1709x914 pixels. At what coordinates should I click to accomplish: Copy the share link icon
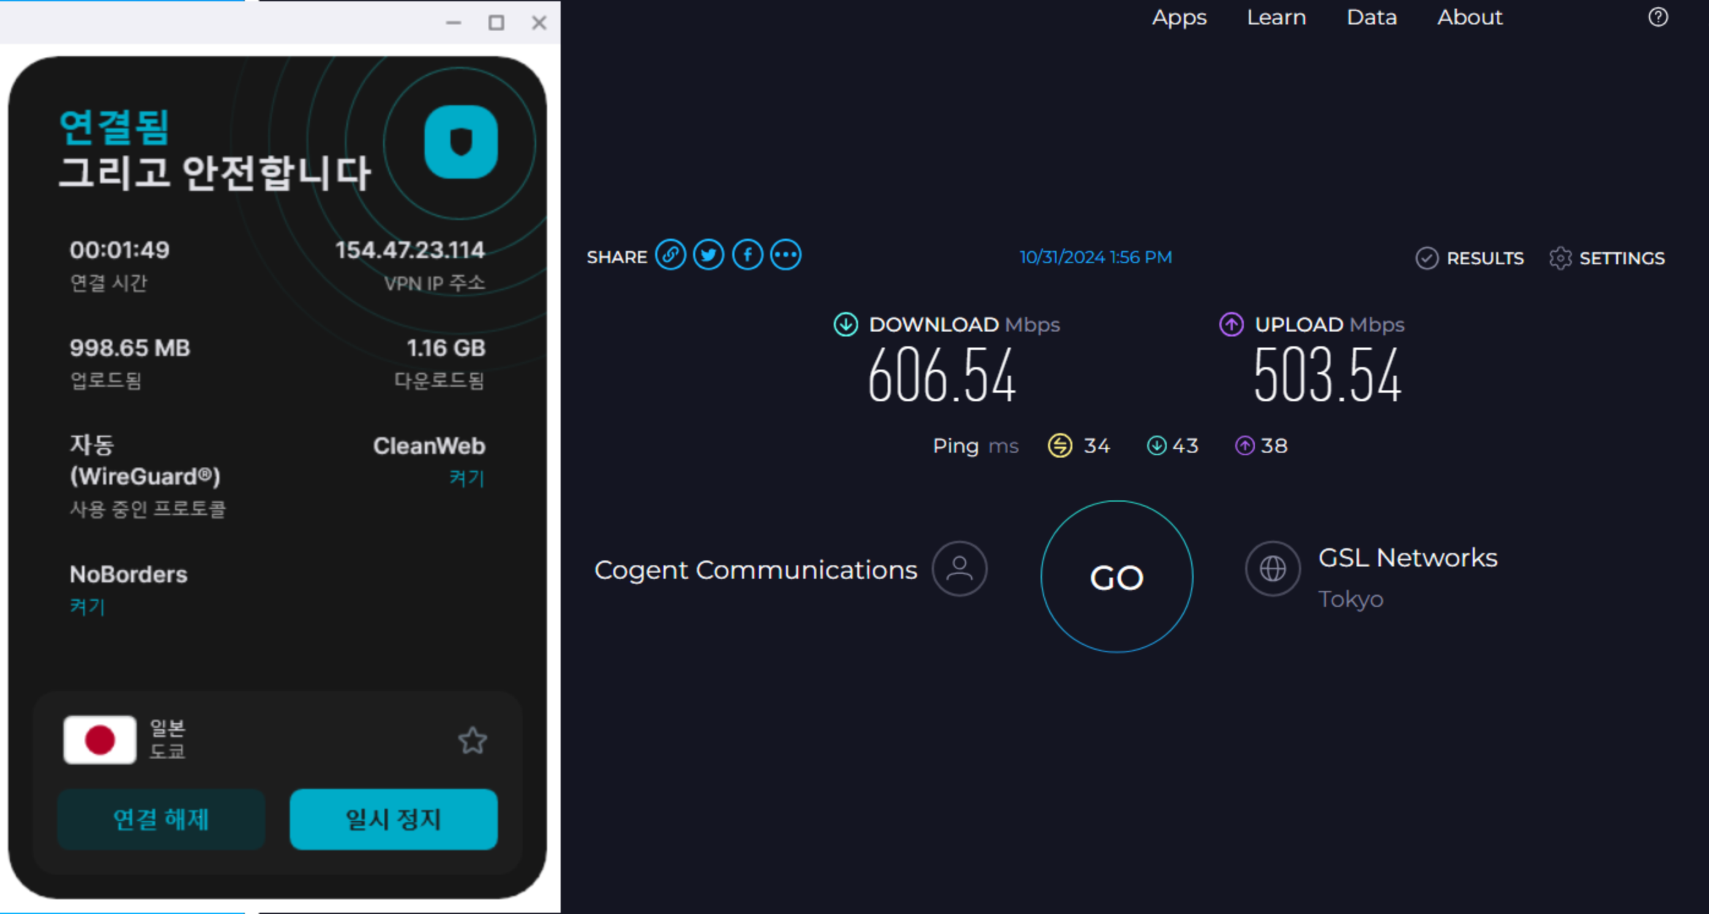(670, 255)
